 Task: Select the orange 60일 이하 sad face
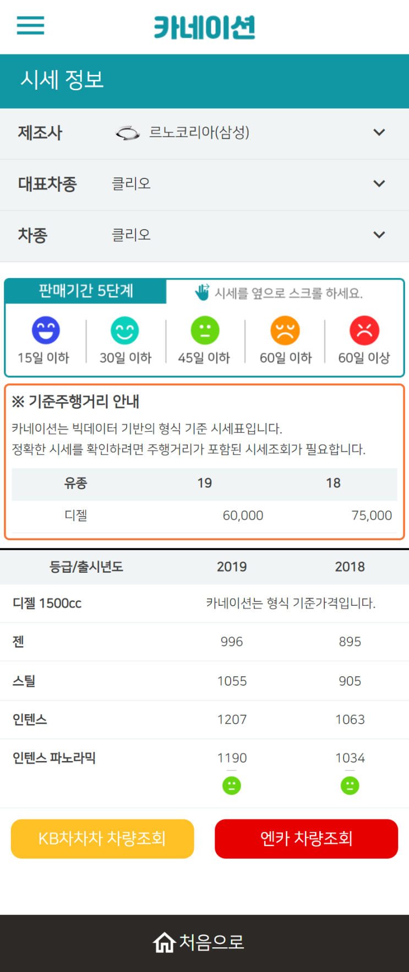tap(285, 330)
